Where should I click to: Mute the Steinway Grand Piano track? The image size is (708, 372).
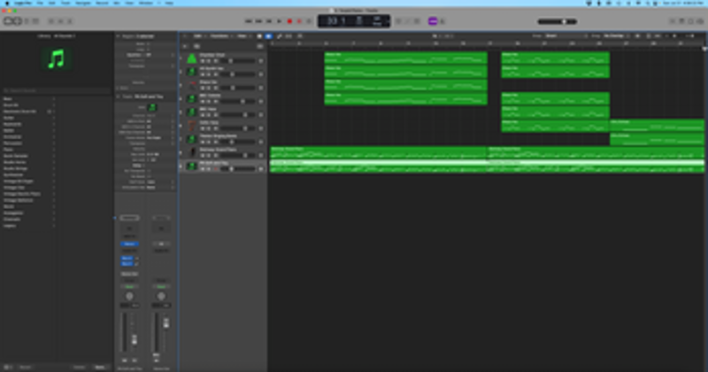point(203,155)
